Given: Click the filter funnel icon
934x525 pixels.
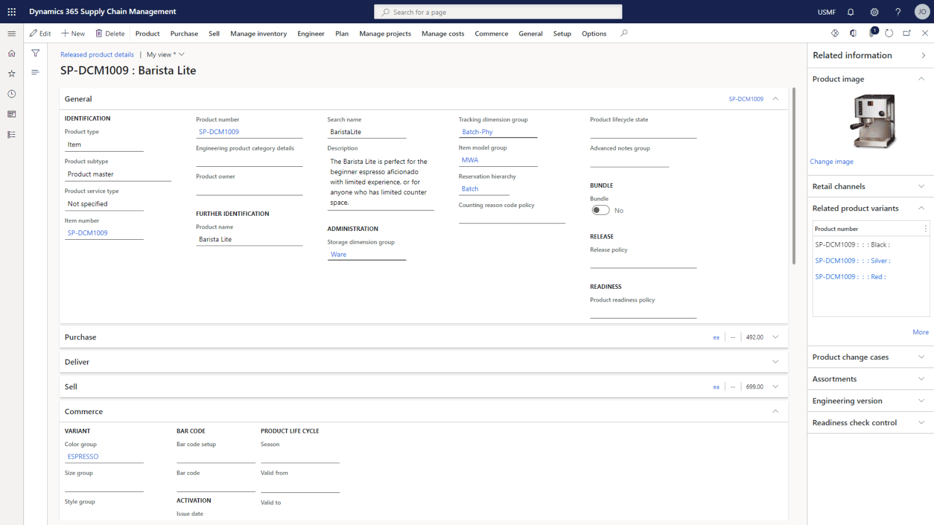Looking at the screenshot, I should coord(36,53).
